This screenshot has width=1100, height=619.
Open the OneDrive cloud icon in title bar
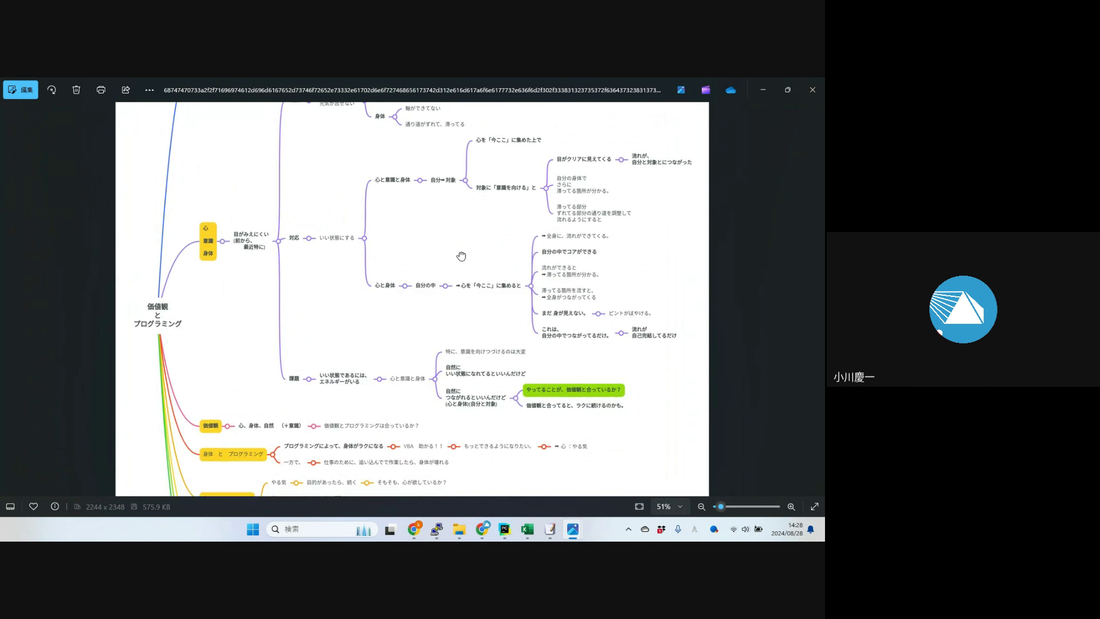(730, 90)
